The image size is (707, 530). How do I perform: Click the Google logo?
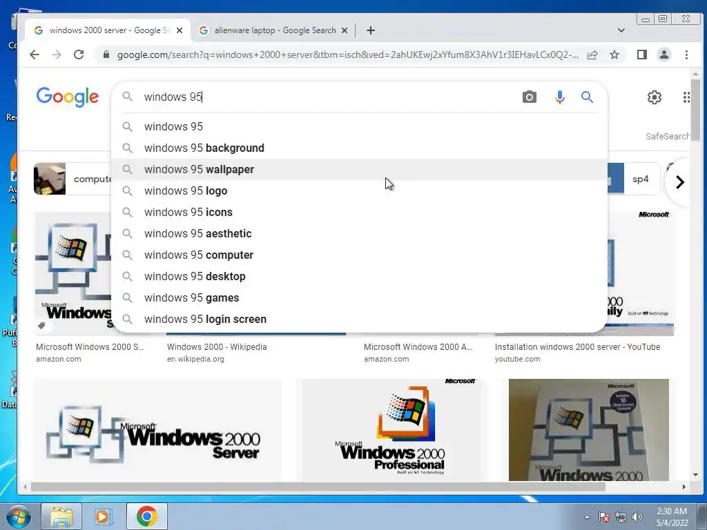(x=68, y=97)
